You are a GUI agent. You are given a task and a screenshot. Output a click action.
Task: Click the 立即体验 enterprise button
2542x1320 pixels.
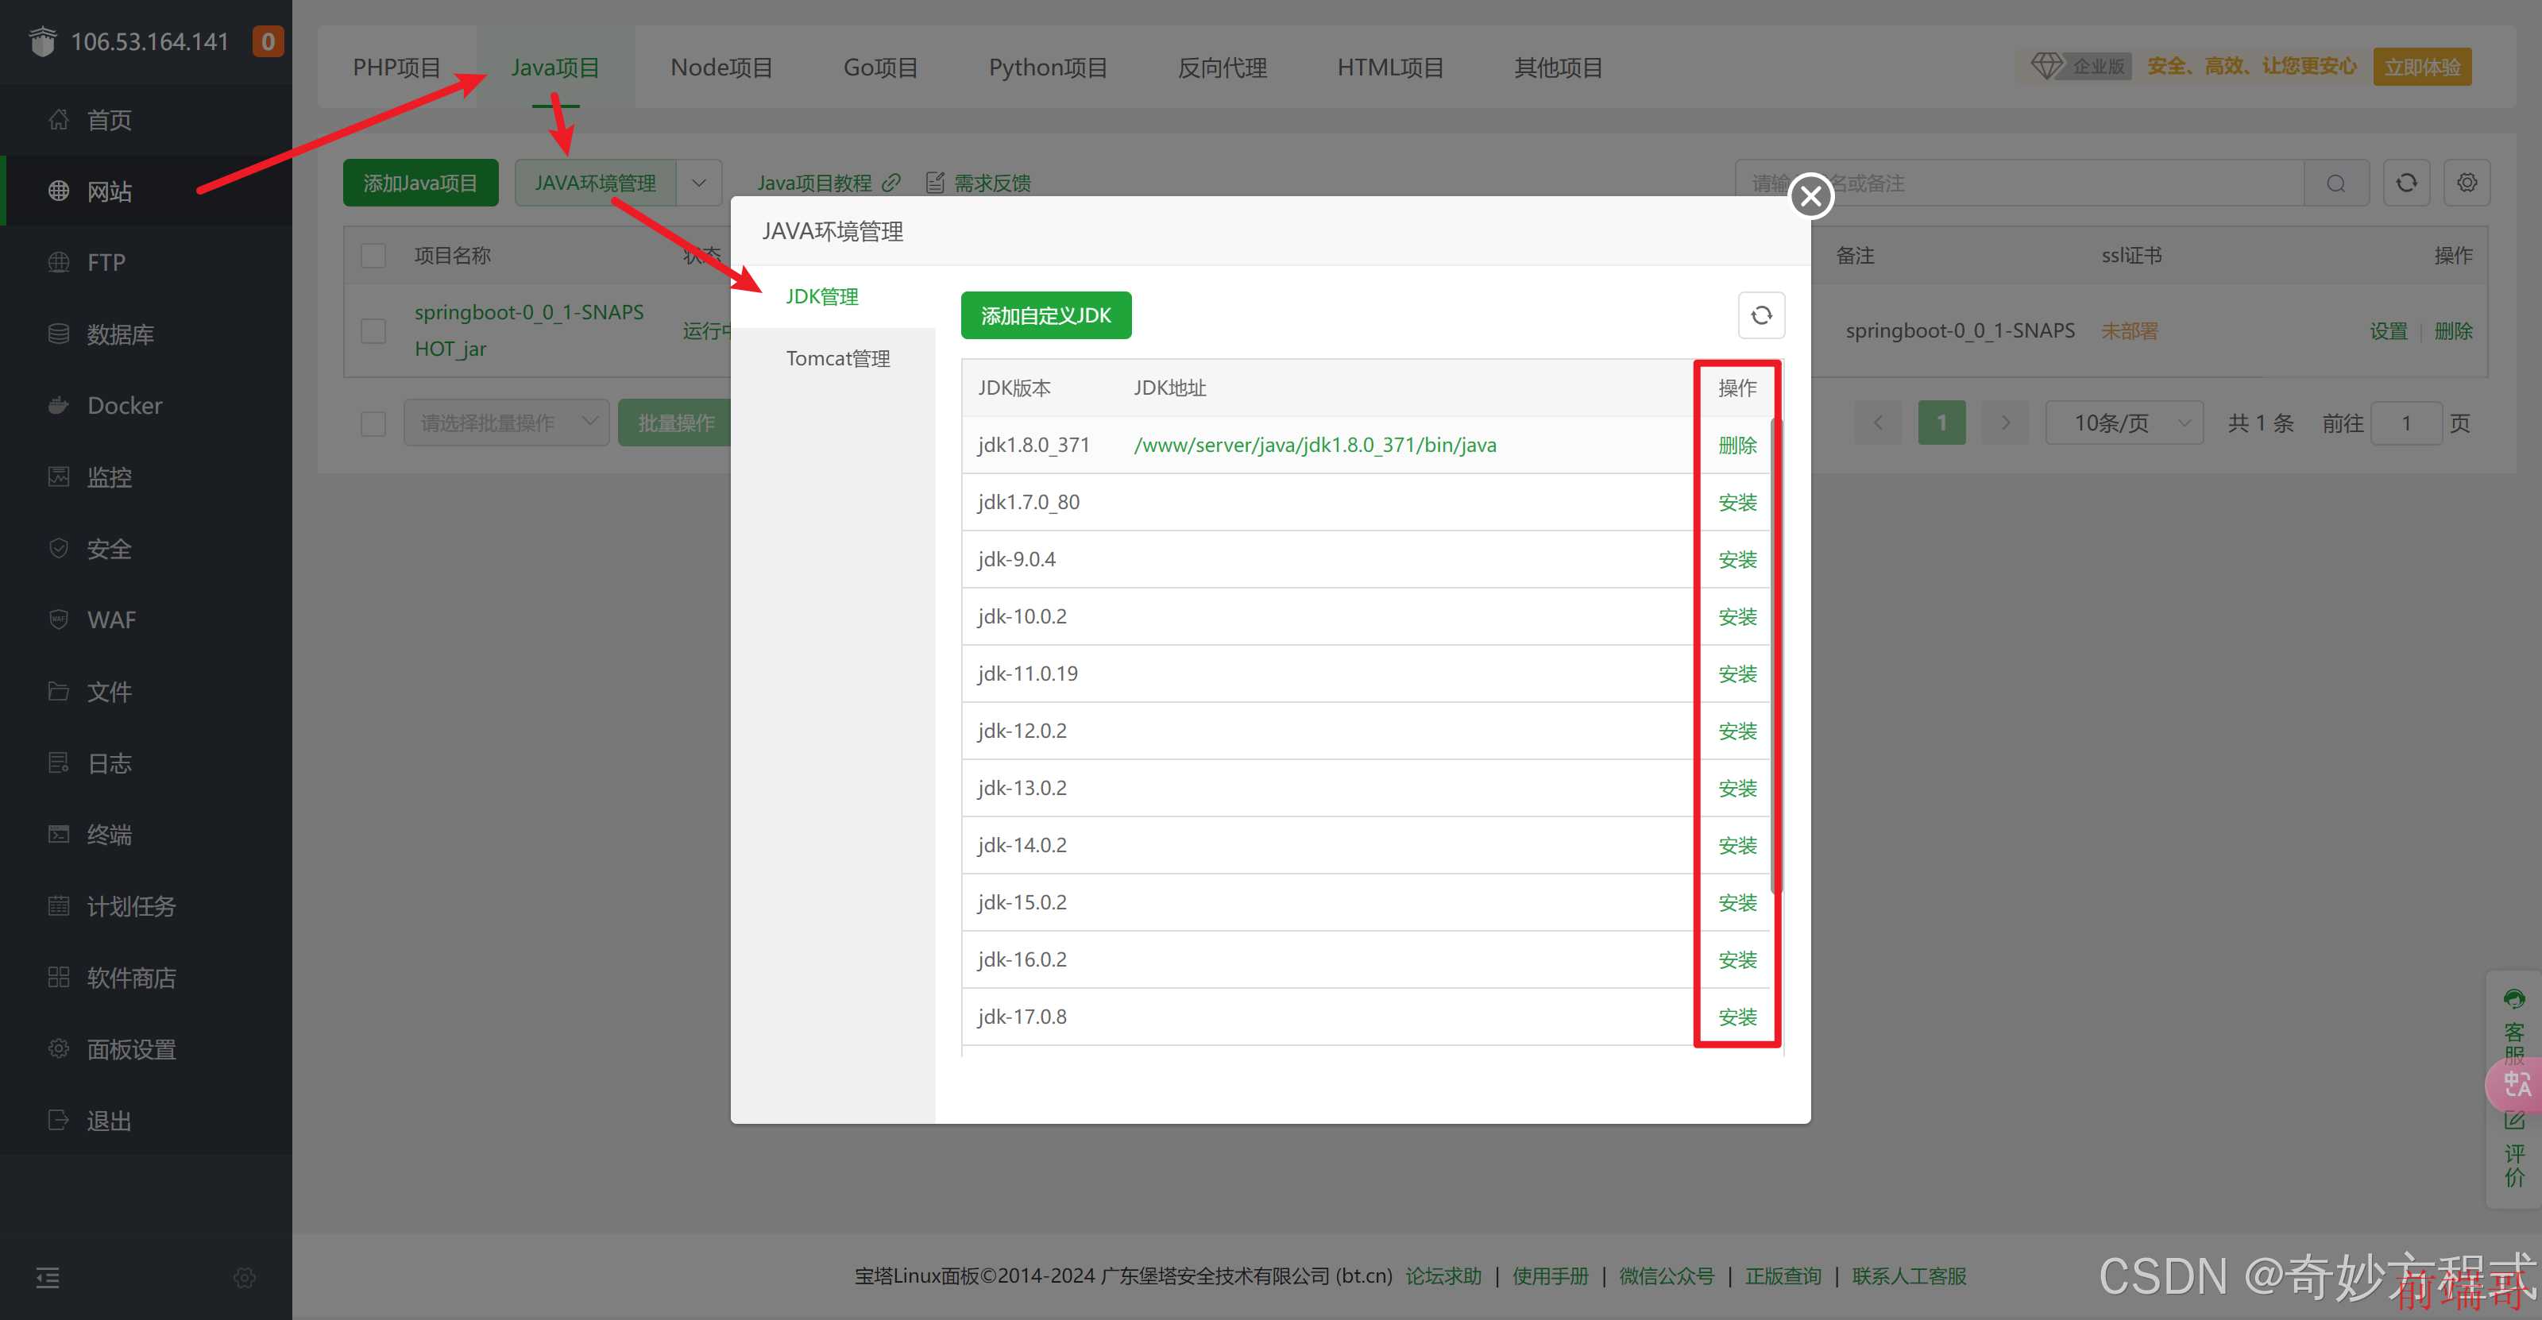[x=2421, y=67]
